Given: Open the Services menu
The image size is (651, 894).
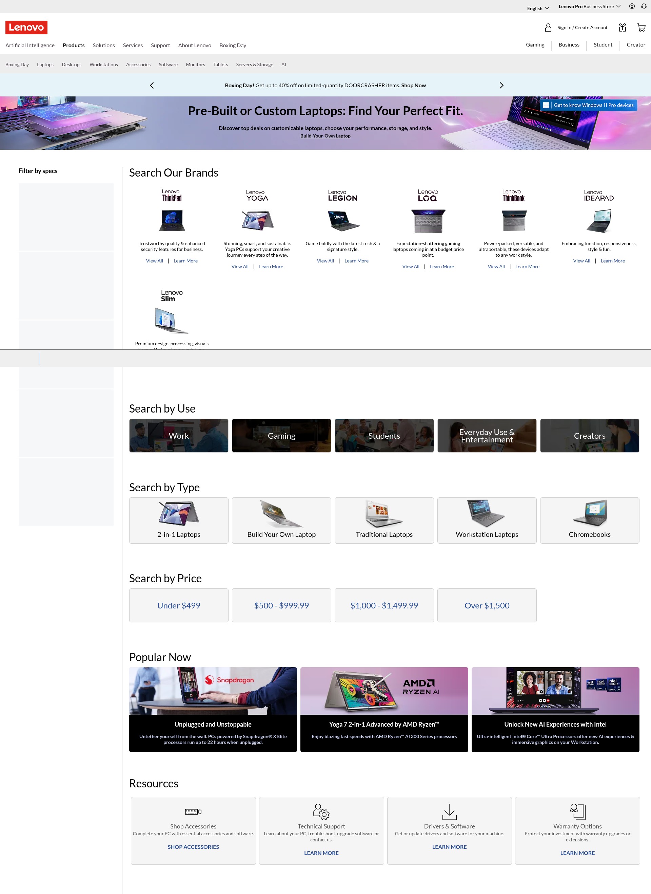Looking at the screenshot, I should pyautogui.click(x=133, y=45).
